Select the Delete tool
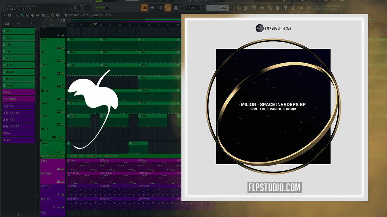This screenshot has width=387, height=217. (x=28, y=15)
